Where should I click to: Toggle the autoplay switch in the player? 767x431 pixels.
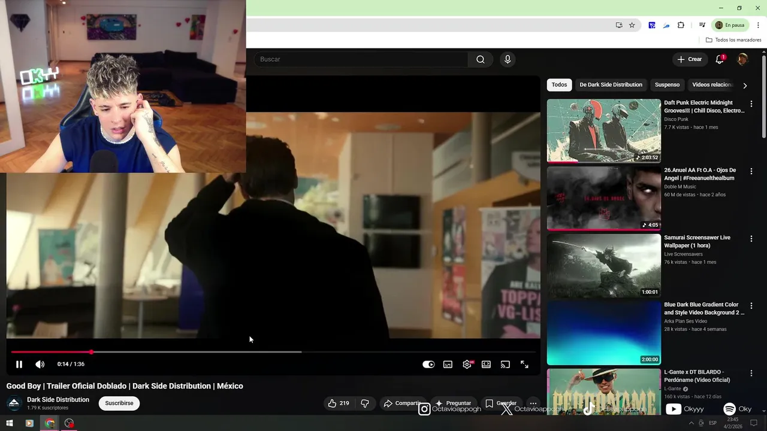(x=428, y=364)
